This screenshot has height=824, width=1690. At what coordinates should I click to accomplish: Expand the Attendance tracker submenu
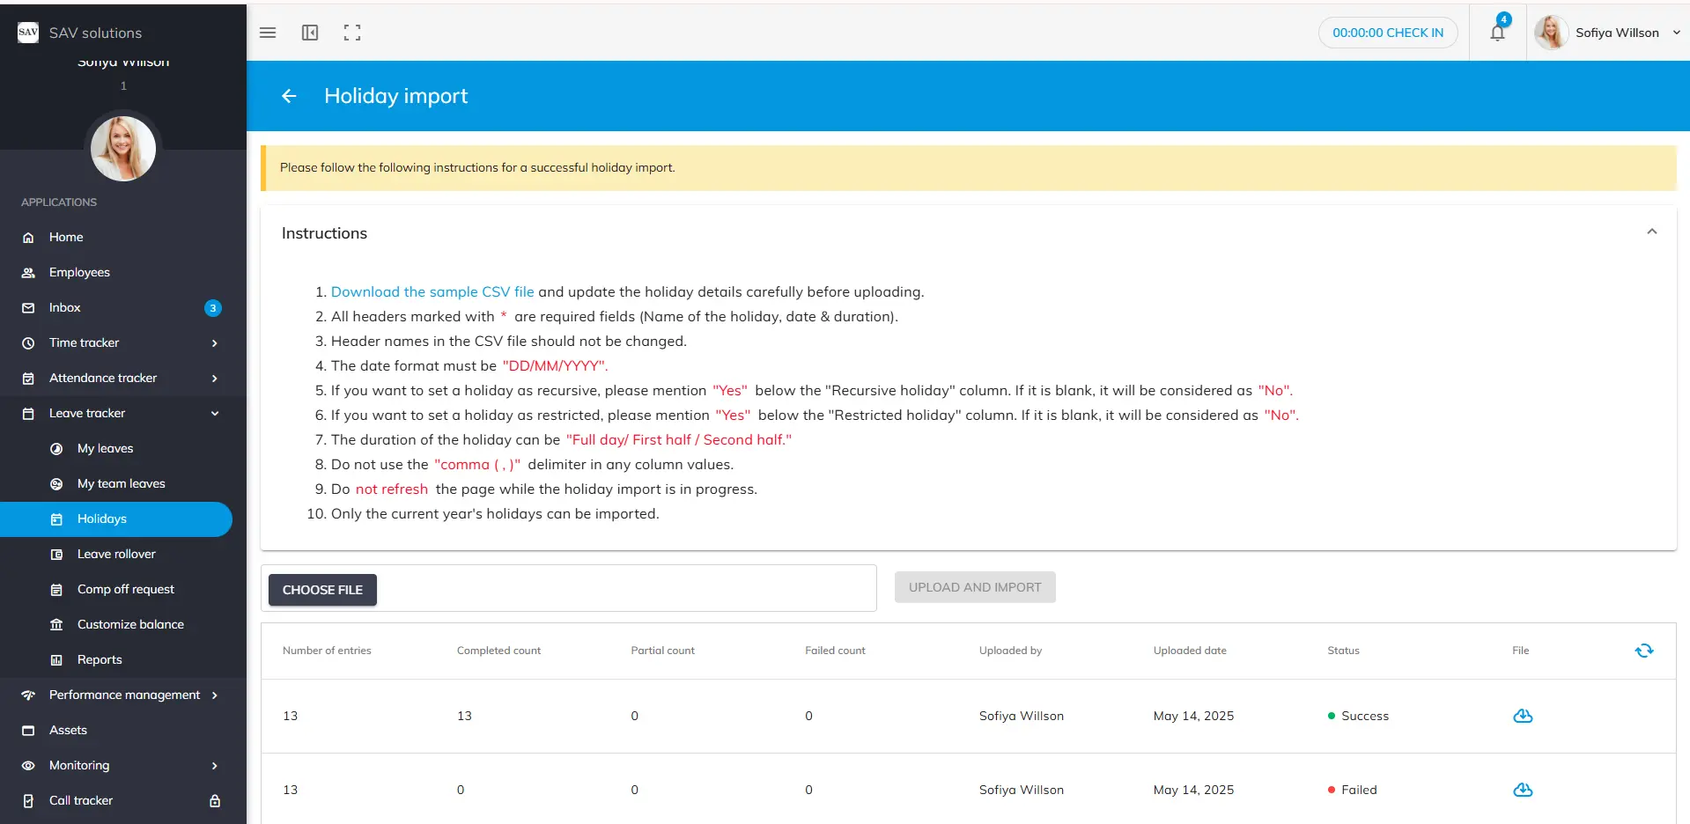[215, 379]
